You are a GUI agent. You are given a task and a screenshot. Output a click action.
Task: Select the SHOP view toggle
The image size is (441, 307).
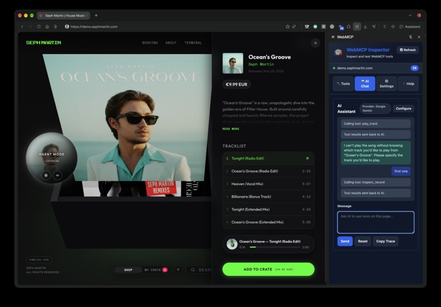[128, 270]
